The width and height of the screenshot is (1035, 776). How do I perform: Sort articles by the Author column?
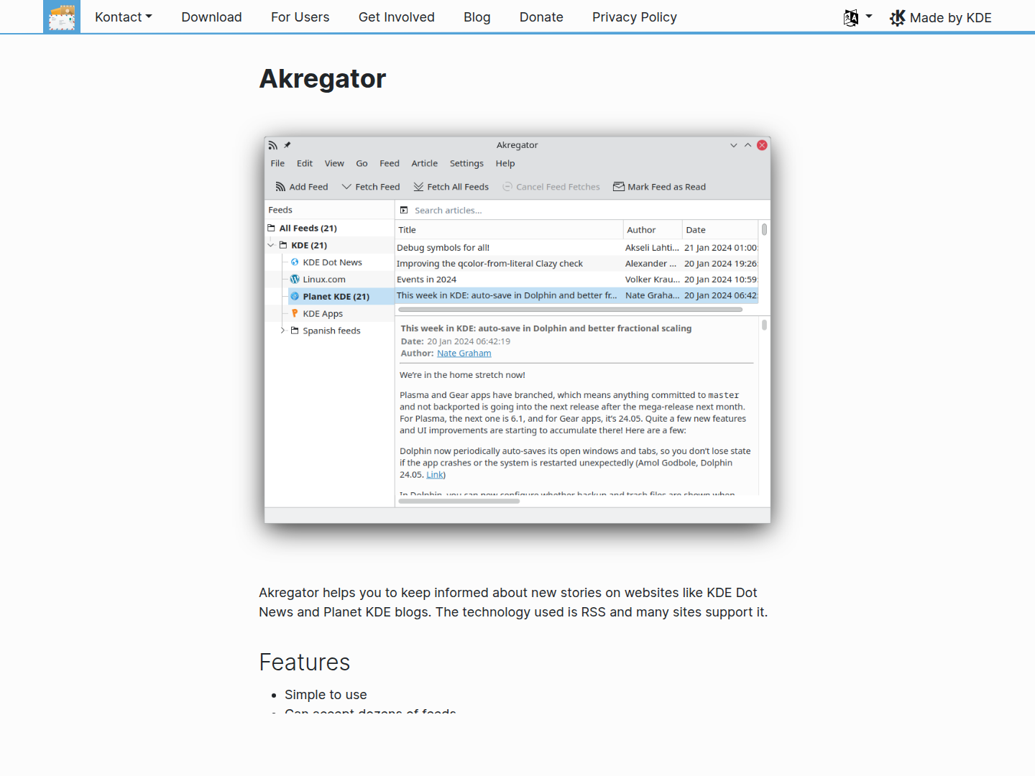653,230
